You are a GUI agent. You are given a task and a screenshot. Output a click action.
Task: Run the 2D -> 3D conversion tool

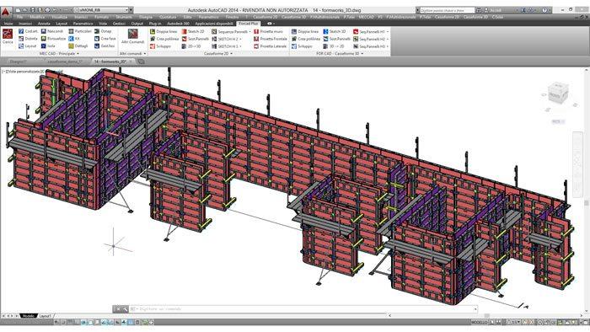tap(191, 46)
